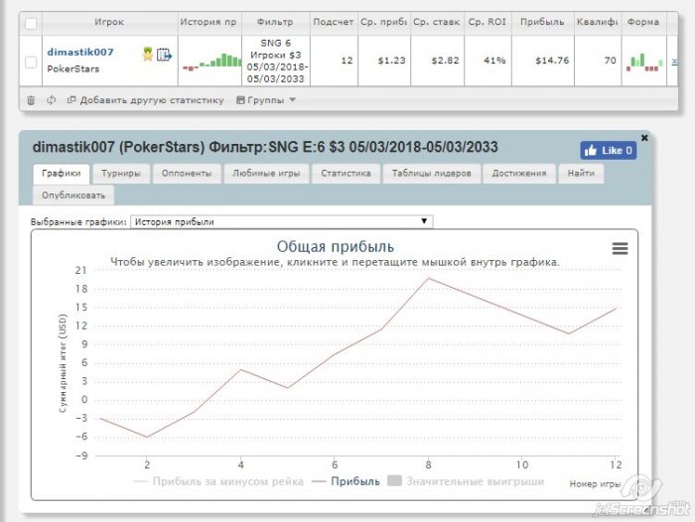Click the trash delete icon below table
Screen dimensions: 695x522
(x=31, y=100)
